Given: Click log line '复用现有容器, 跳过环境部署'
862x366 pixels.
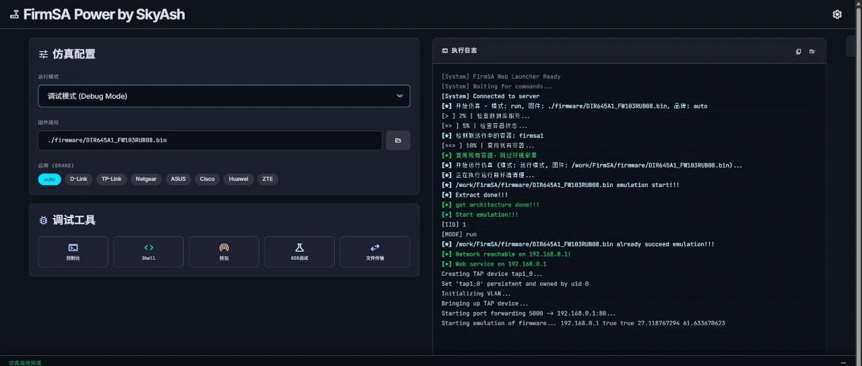Looking at the screenshot, I should click(x=489, y=155).
